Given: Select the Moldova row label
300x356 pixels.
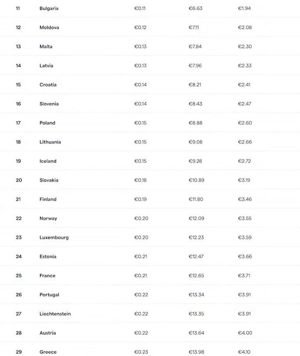Looking at the screenshot, I should pos(49,28).
